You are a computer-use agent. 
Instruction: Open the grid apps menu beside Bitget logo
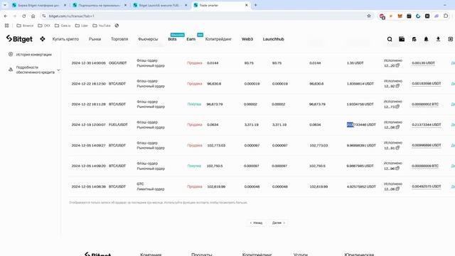pos(43,39)
